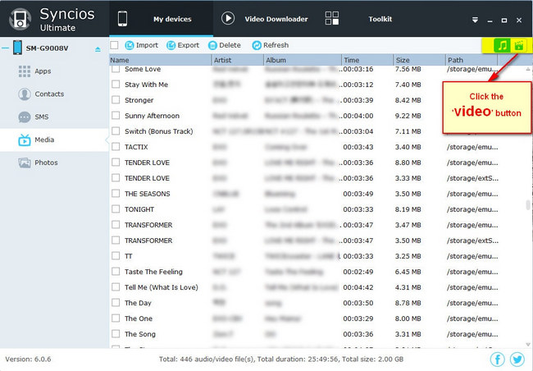Viewport: 533px width, 371px height.
Task: Open the Twitter share icon
Action: pos(517,360)
